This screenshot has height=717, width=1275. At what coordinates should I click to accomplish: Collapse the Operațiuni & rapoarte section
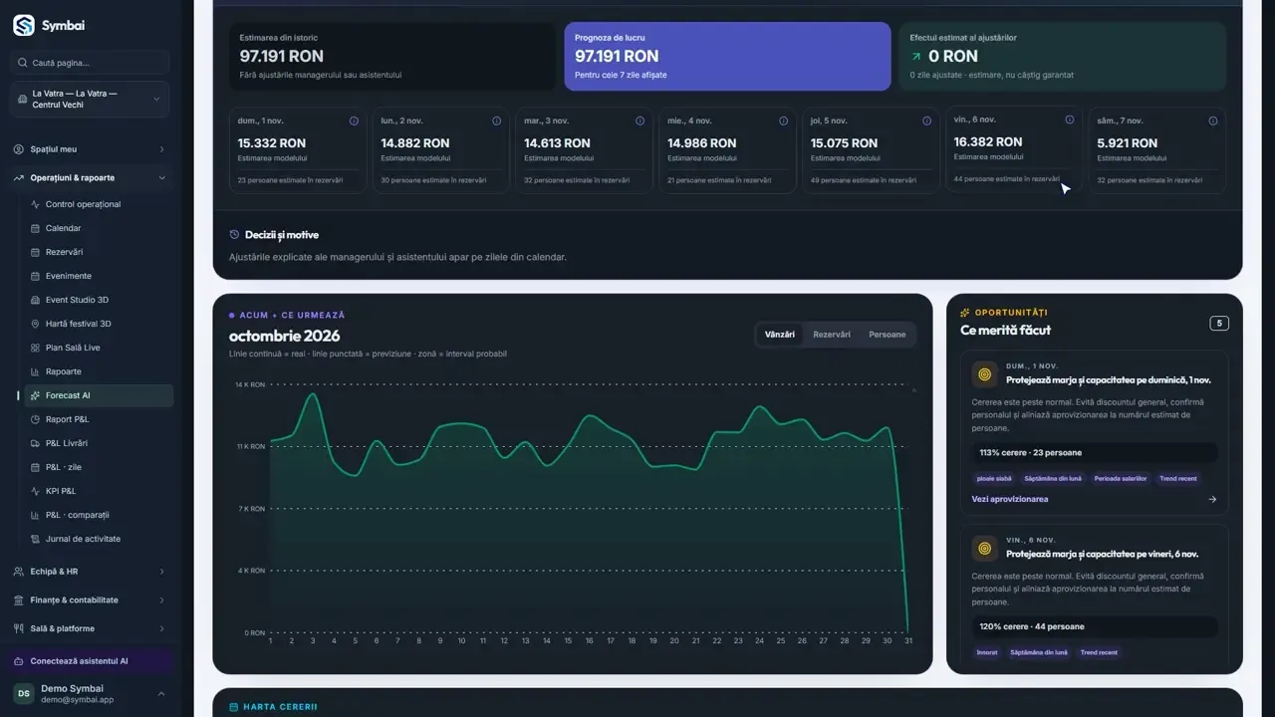[90, 177]
